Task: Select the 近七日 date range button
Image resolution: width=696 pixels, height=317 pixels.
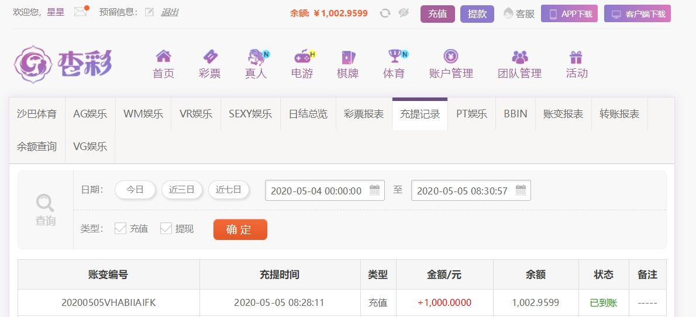Action: coord(229,190)
